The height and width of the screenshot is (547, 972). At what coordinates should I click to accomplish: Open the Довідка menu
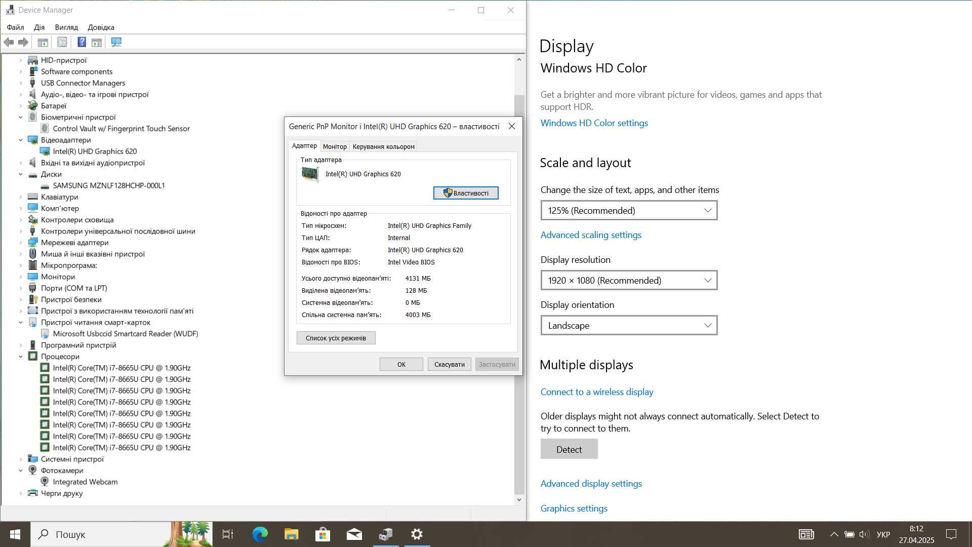click(101, 27)
